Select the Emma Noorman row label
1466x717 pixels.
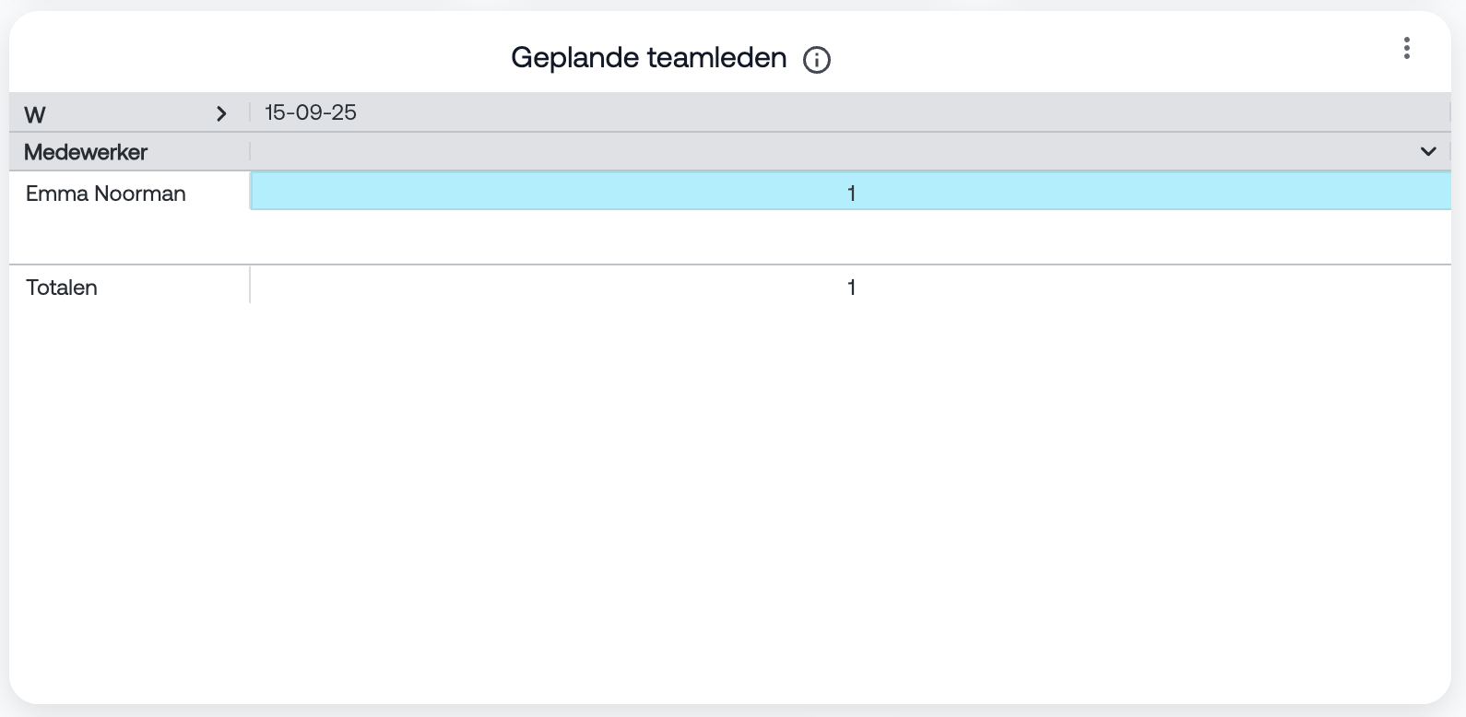(106, 194)
